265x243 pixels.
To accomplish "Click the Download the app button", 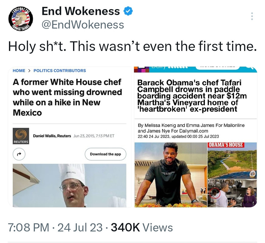I will 106,154.
